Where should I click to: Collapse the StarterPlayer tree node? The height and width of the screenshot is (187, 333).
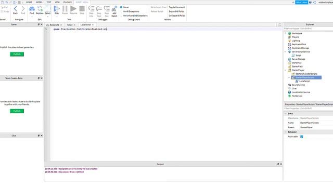pos(286,70)
